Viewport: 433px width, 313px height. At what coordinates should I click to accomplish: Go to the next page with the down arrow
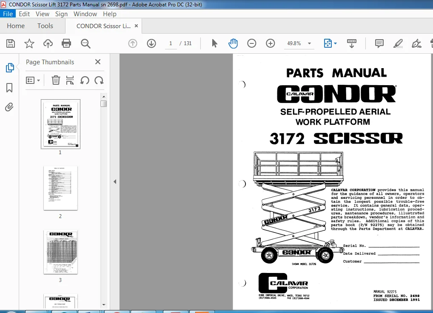[x=151, y=43]
